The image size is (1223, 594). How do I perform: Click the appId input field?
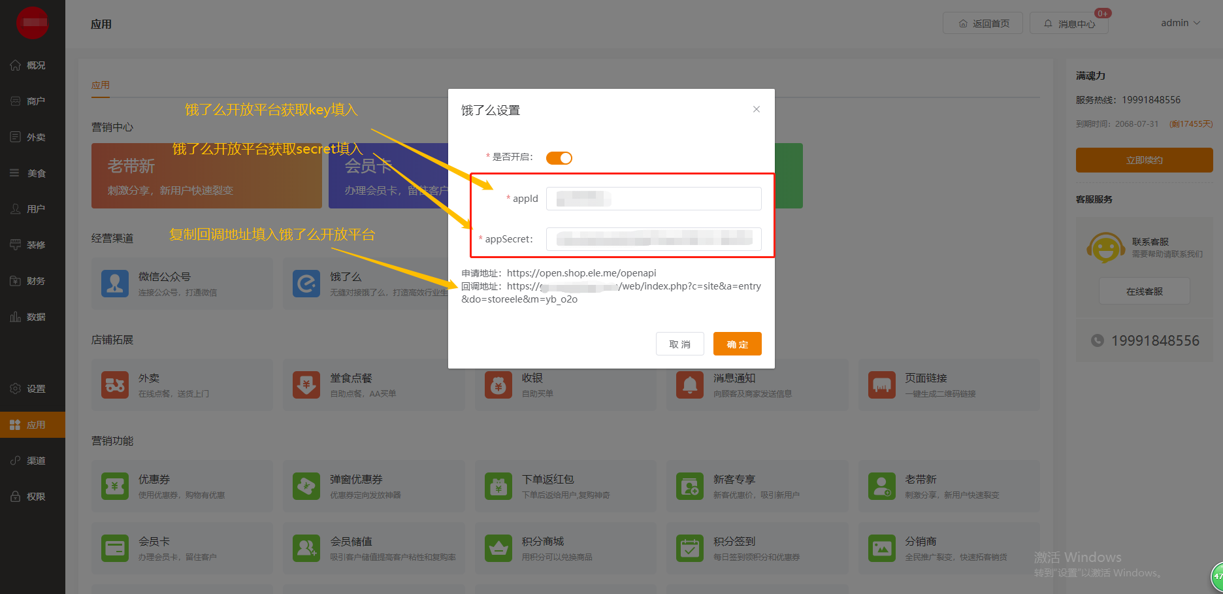coord(653,199)
